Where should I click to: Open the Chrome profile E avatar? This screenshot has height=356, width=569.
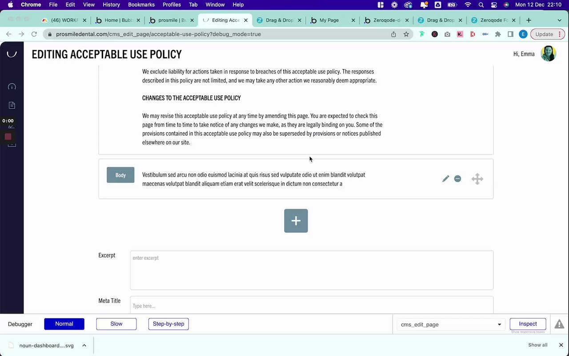coord(523,34)
